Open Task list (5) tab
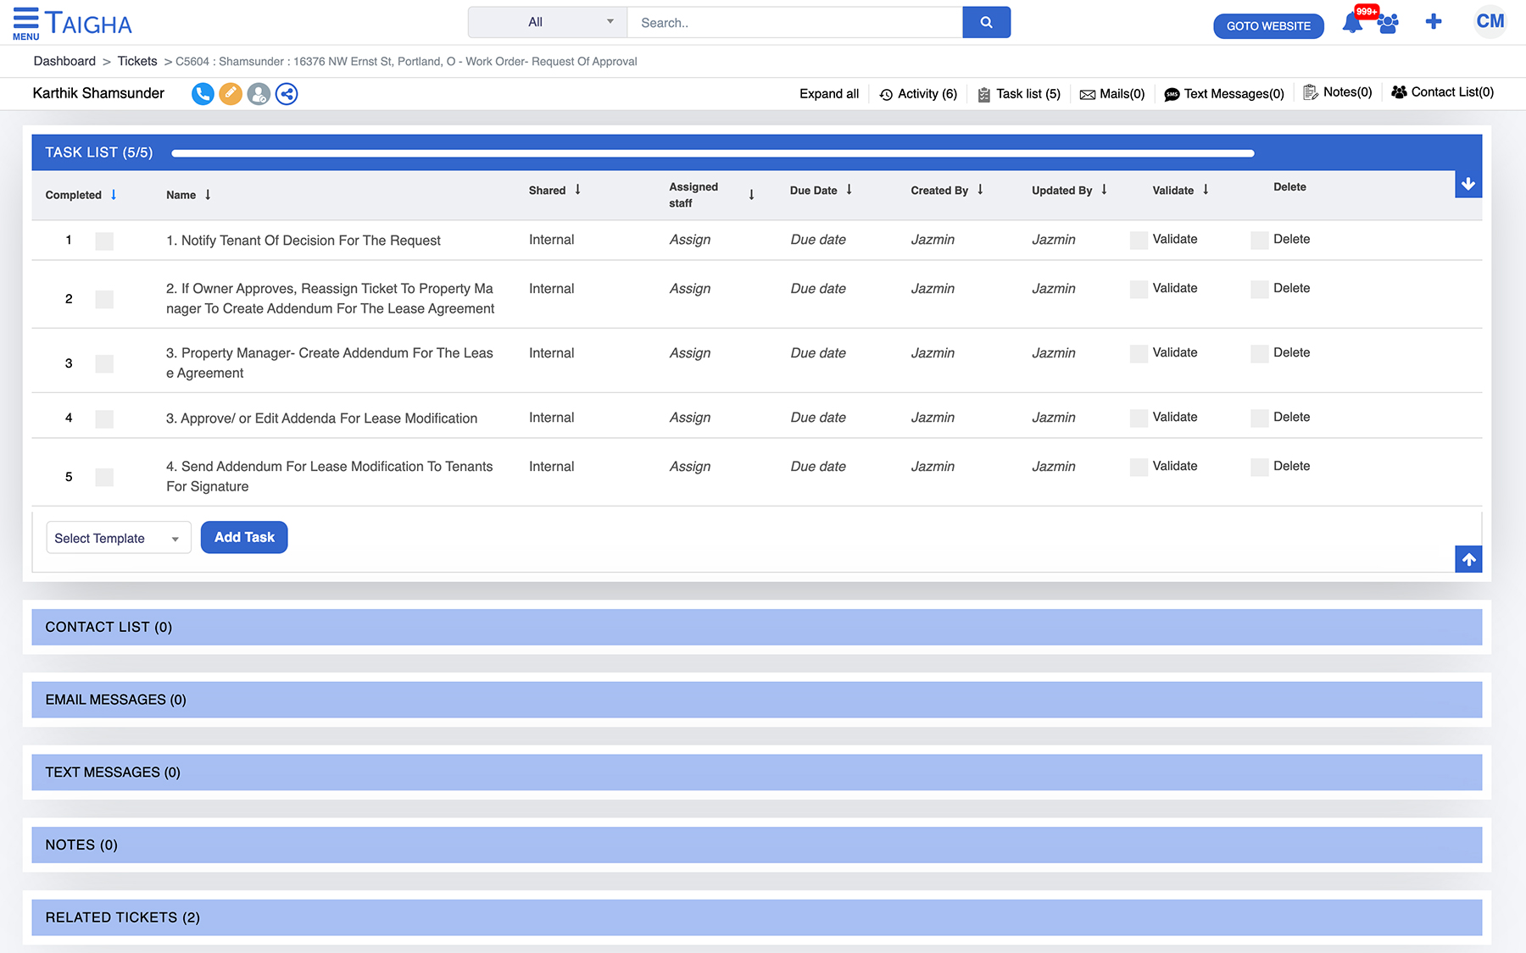The width and height of the screenshot is (1526, 953). point(1018,94)
